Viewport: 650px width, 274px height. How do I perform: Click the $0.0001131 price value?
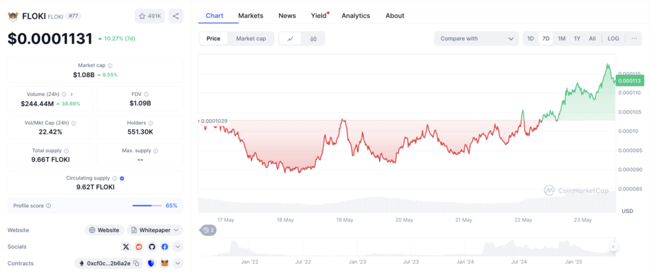tap(50, 39)
